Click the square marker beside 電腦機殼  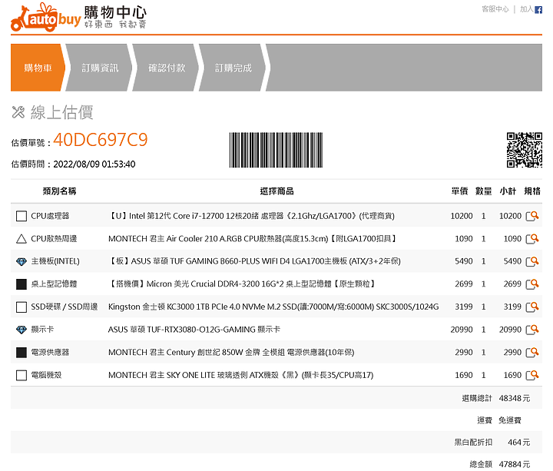click(x=22, y=375)
